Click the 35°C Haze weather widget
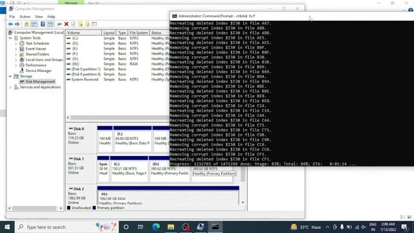The height and width of the screenshot is (233, 414). tap(306, 227)
